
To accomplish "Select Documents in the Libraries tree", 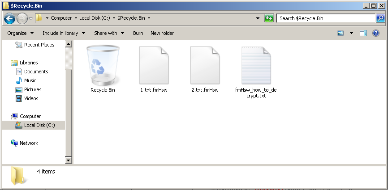I will pos(36,72).
